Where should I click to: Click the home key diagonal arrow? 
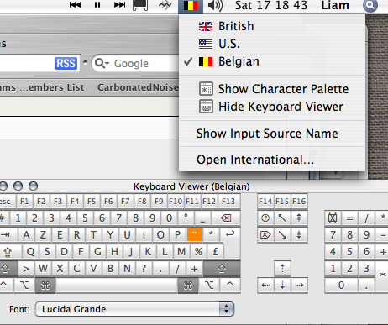(x=282, y=218)
